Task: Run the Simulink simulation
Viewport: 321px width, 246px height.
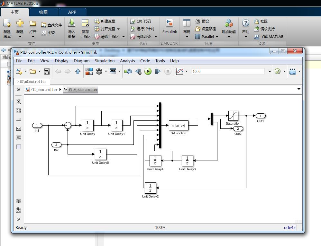Action: pyautogui.click(x=148, y=71)
